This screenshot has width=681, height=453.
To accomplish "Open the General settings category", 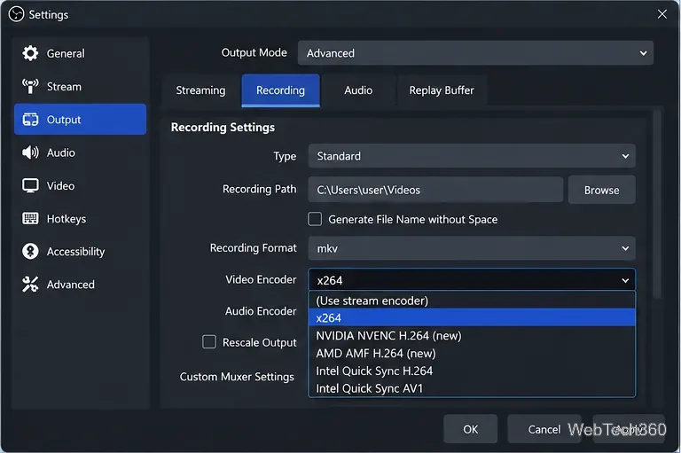I will [66, 53].
